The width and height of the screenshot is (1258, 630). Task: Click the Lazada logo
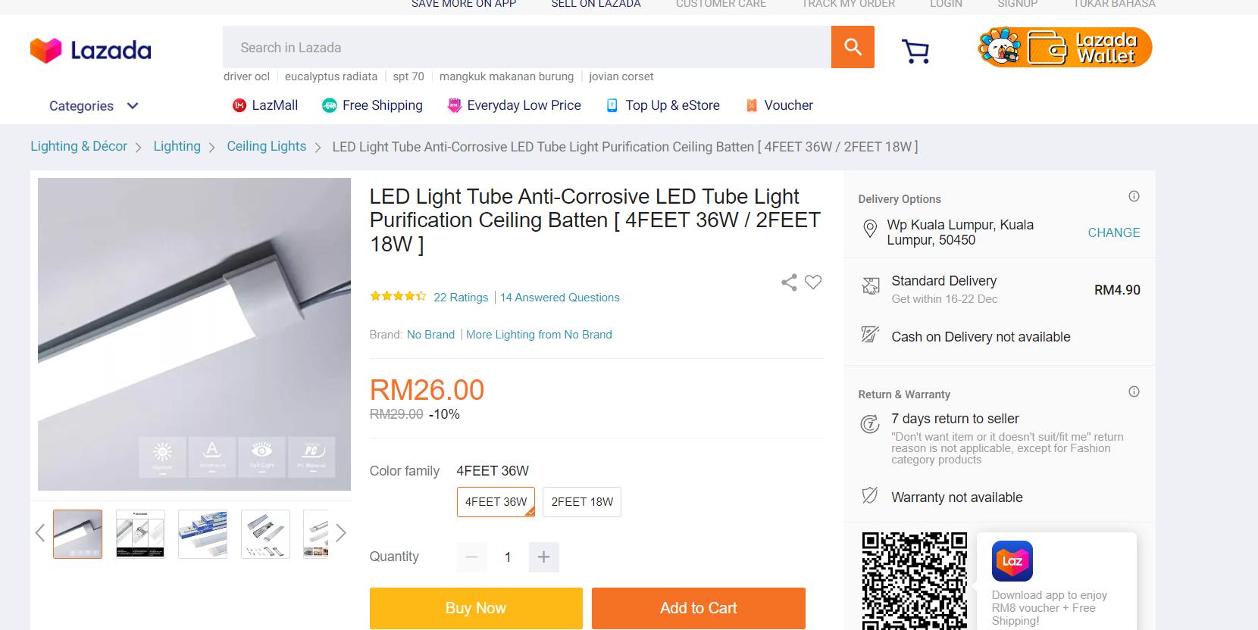click(x=91, y=51)
